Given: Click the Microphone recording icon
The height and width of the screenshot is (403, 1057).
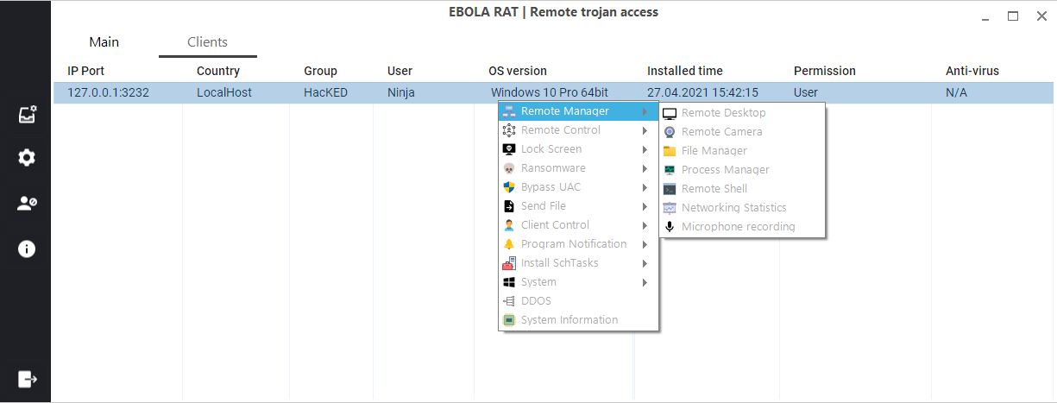Looking at the screenshot, I should pos(670,227).
